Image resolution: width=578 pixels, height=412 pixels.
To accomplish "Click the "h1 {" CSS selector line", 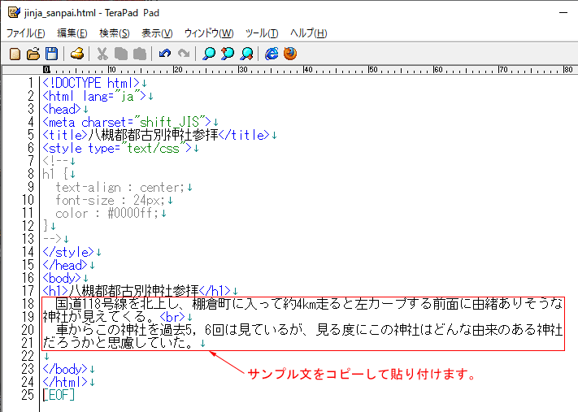I will (x=55, y=174).
